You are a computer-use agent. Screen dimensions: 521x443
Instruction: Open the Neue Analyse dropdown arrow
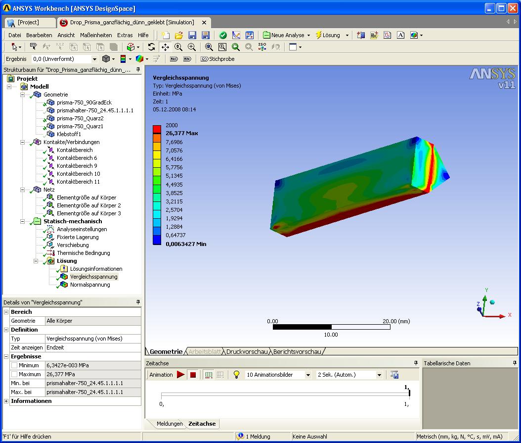pyautogui.click(x=308, y=35)
